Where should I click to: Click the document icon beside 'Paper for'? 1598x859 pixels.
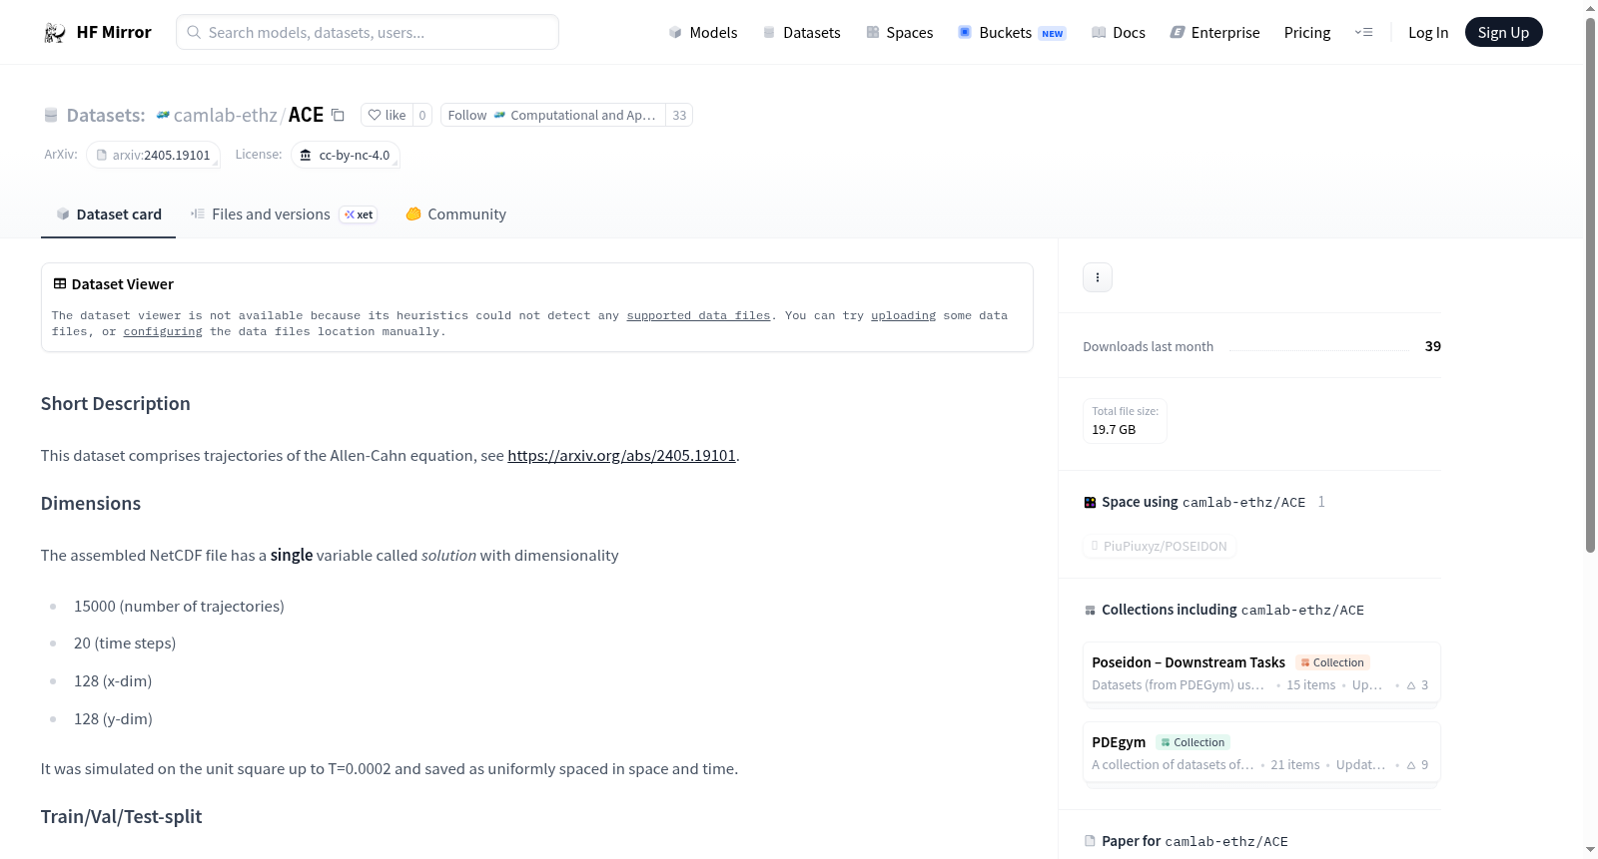coord(1090,841)
